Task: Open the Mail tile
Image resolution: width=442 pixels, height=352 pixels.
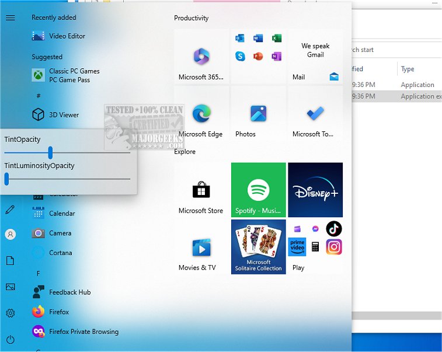Action: click(x=315, y=57)
